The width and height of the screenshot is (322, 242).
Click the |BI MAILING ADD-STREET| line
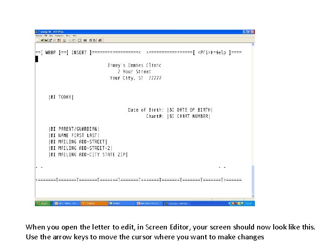[x=78, y=142]
